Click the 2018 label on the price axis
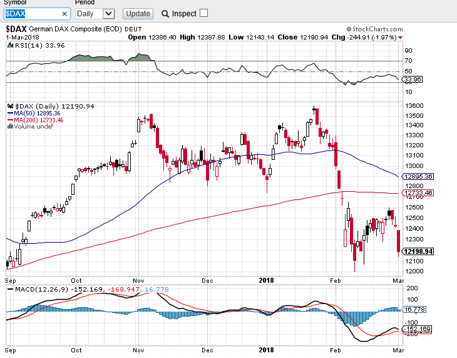 (267, 280)
